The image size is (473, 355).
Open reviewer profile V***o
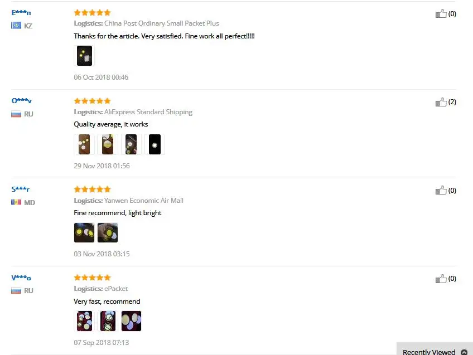pos(21,278)
